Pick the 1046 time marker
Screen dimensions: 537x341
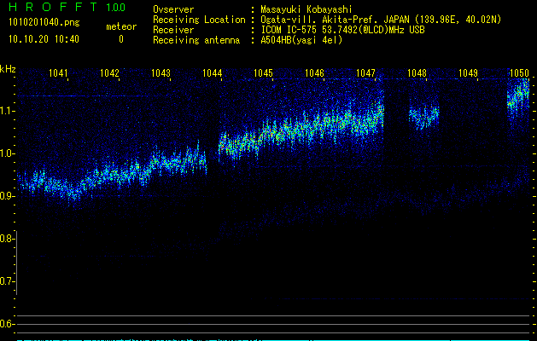coord(314,74)
